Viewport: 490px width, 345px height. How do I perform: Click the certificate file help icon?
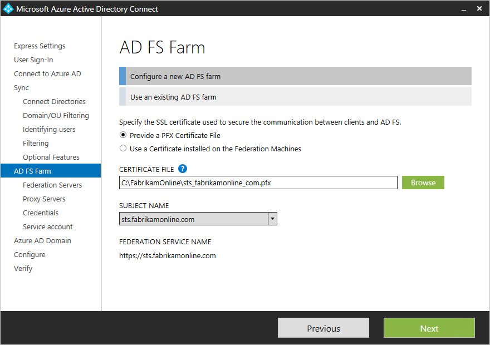183,169
